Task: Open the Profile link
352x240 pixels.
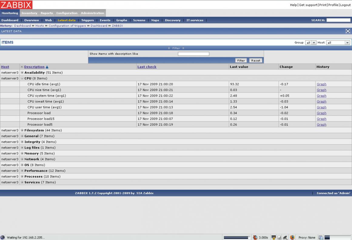Action: tap(333, 5)
